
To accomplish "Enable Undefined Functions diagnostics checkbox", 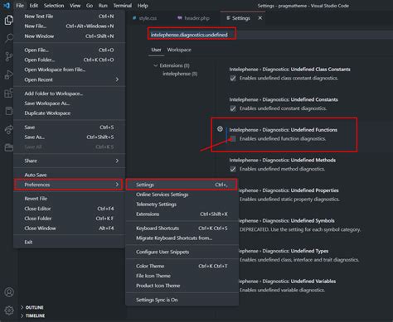I will pos(233,139).
